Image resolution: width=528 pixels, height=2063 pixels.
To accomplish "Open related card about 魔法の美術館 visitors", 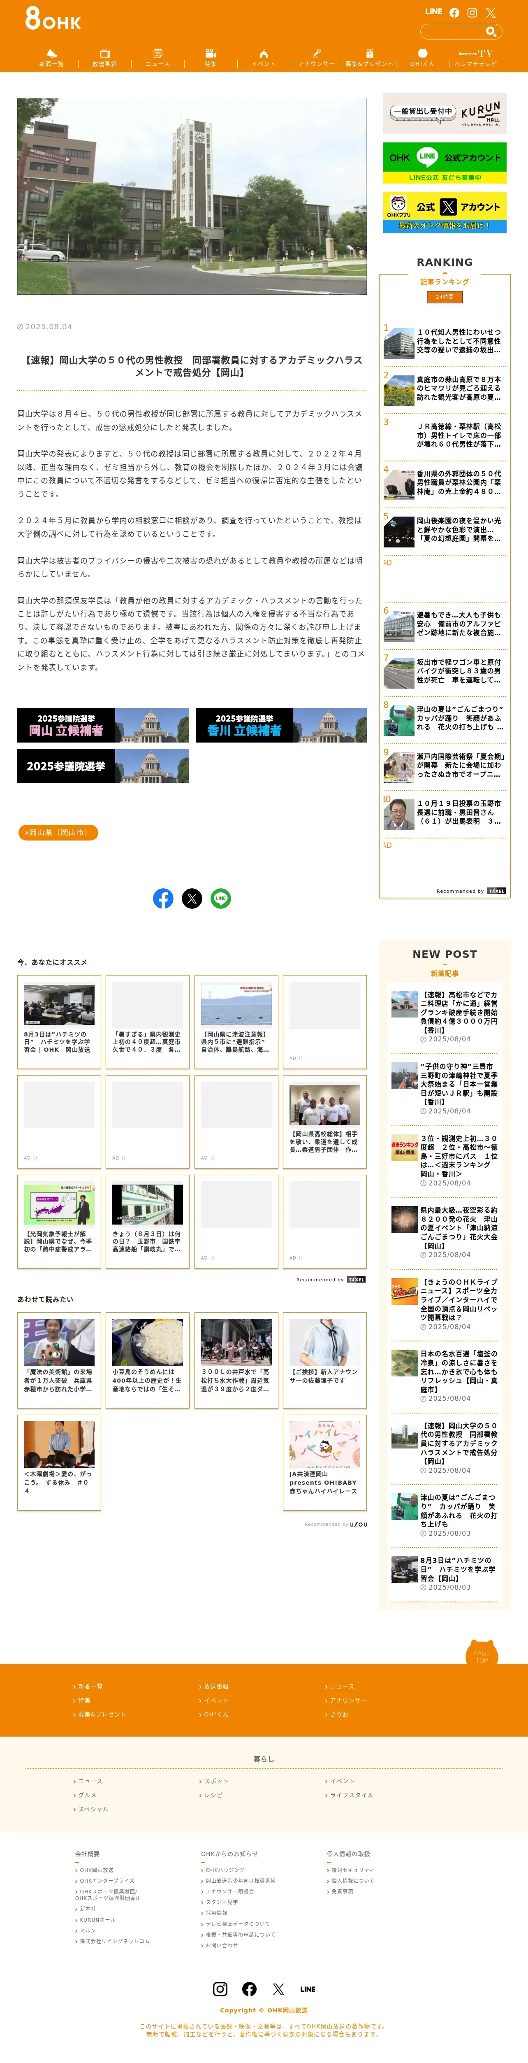I will coord(59,1360).
